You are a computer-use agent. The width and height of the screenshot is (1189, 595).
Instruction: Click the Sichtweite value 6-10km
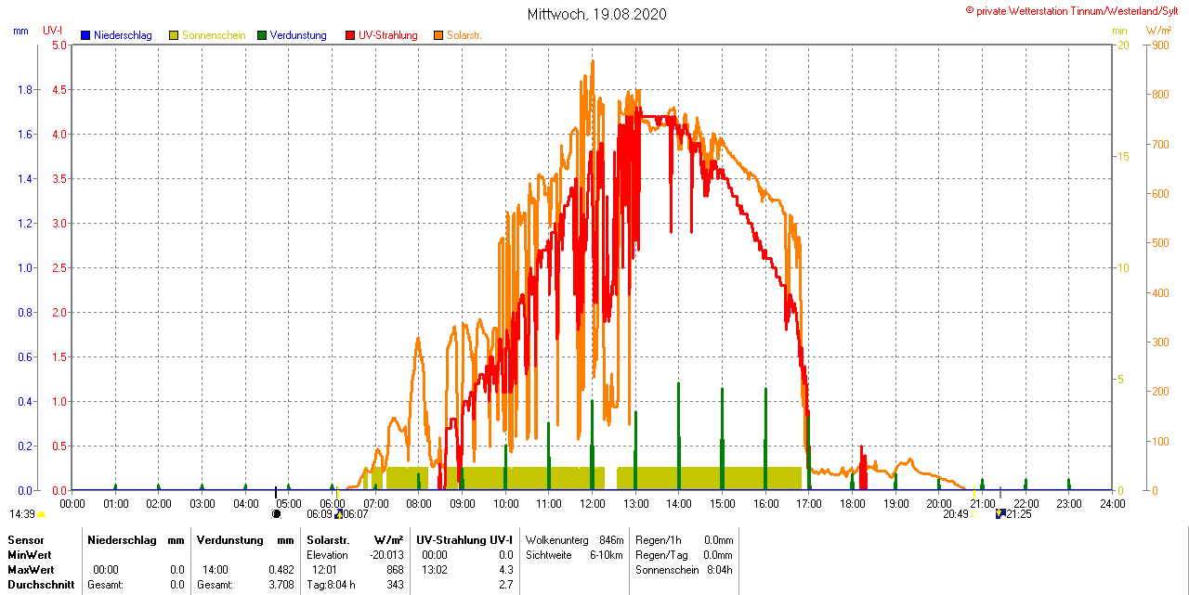click(607, 554)
